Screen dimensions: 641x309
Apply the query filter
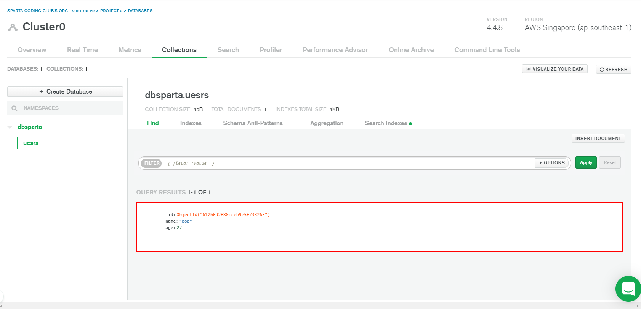[586, 162]
